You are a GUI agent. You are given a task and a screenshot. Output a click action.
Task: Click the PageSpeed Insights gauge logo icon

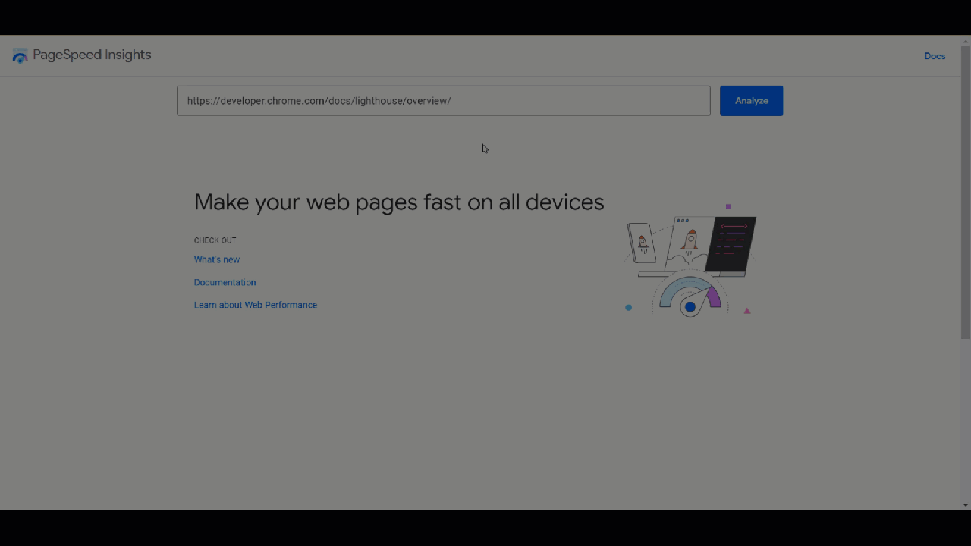coord(20,55)
